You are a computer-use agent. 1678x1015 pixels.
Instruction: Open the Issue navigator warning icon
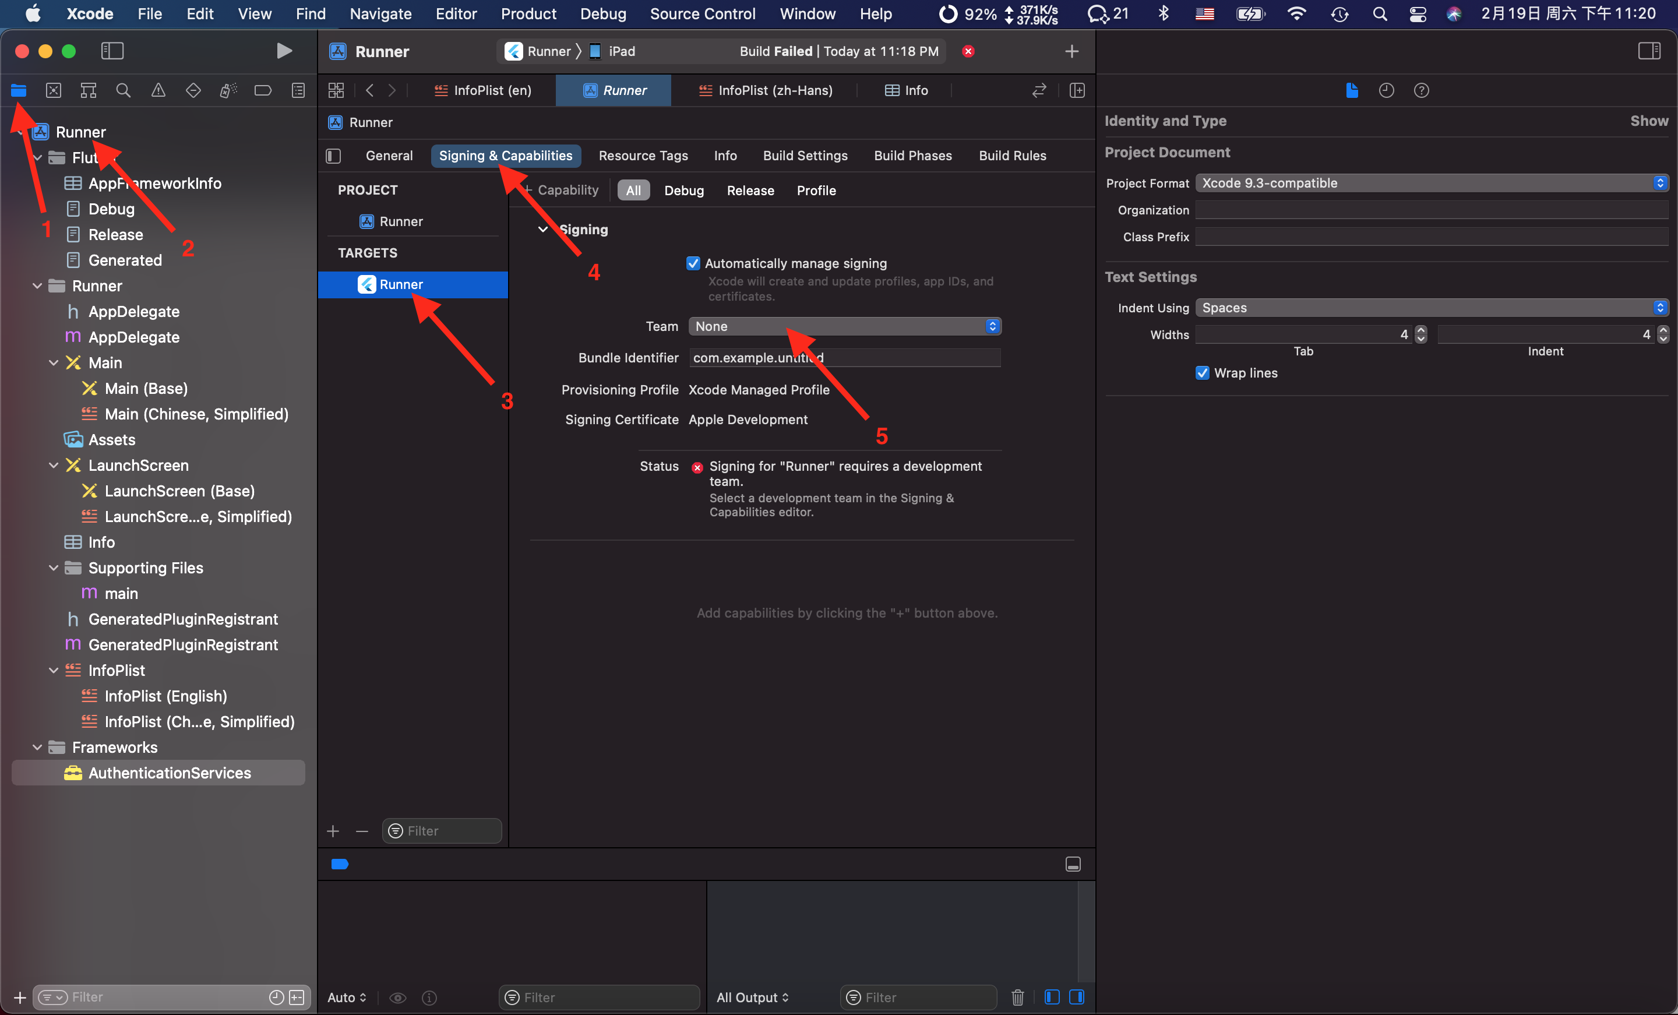tap(158, 90)
